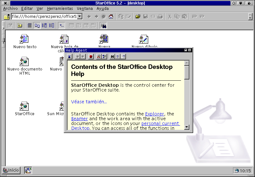Click the Help Agent scrollbar down arrow
Image resolution: width=255 pixels, height=177 pixels.
[x=187, y=127]
